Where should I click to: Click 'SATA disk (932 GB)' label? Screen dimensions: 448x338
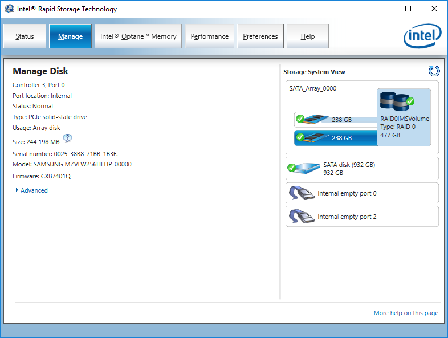pyautogui.click(x=349, y=165)
